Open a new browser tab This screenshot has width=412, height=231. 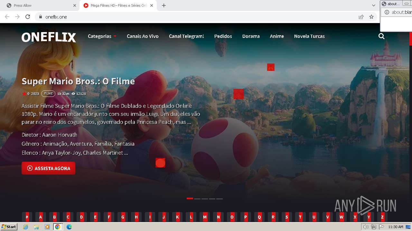(164, 5)
